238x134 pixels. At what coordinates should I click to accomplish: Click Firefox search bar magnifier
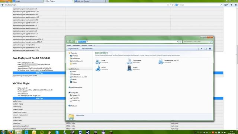tap(221, 5)
